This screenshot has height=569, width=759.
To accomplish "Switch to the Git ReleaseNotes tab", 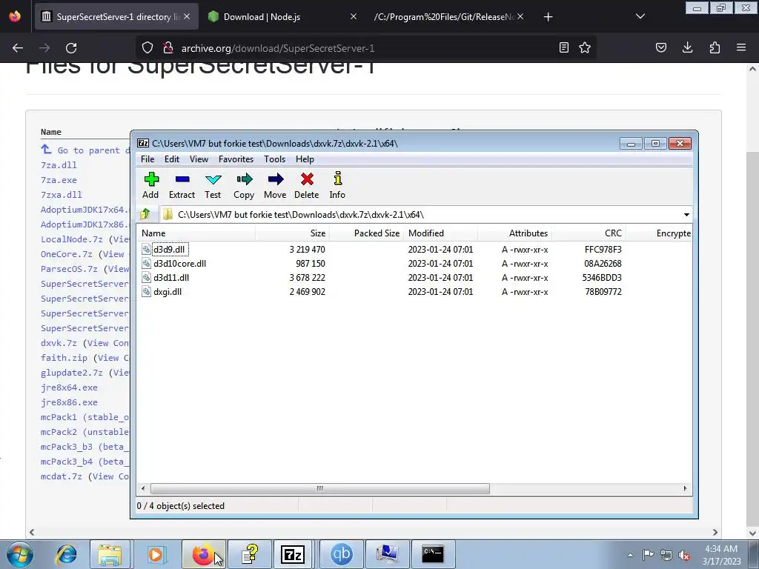I will click(x=444, y=17).
